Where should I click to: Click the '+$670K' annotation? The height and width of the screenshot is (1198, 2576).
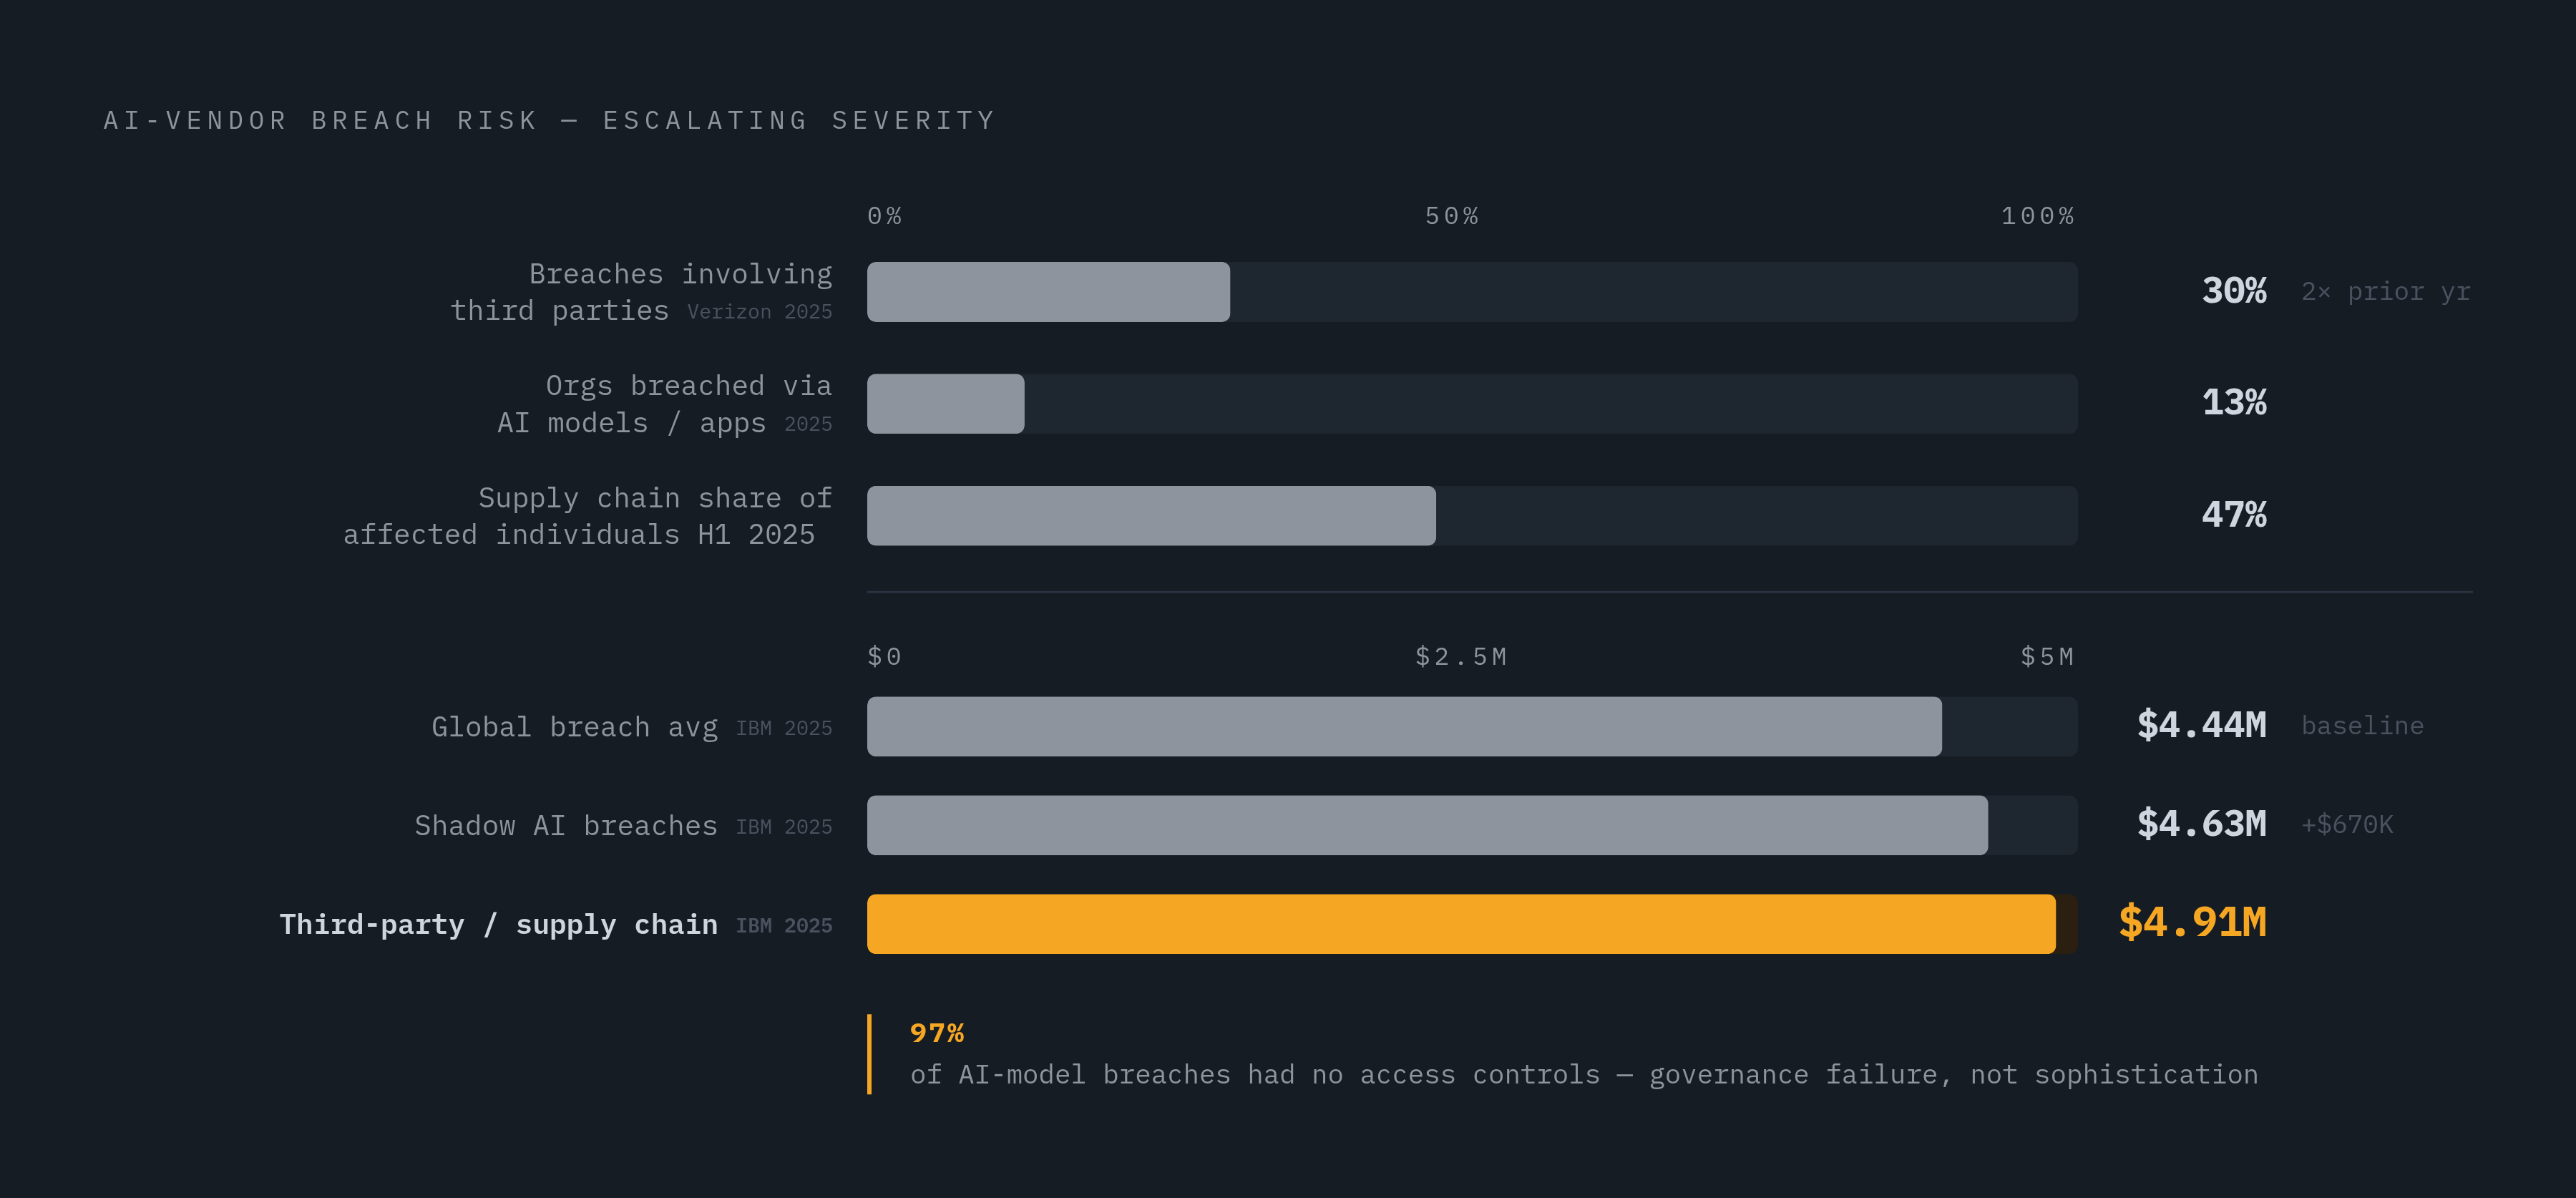[x=2347, y=825]
